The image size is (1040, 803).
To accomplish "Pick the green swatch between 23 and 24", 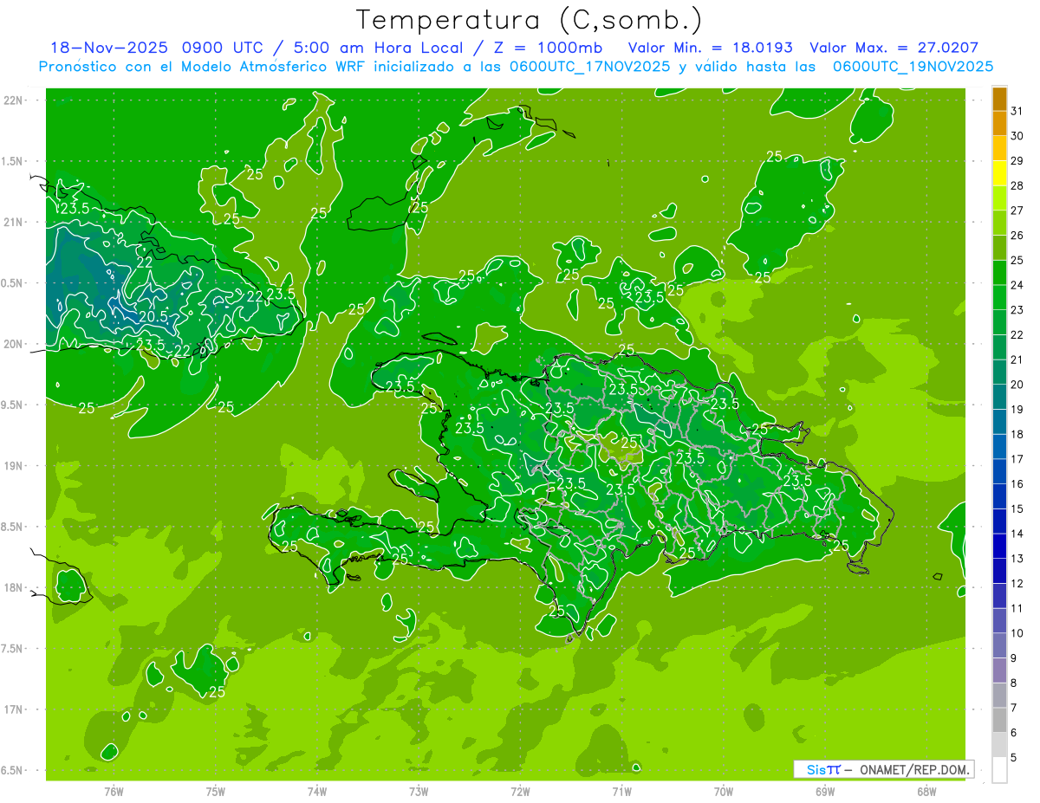I will tap(999, 297).
